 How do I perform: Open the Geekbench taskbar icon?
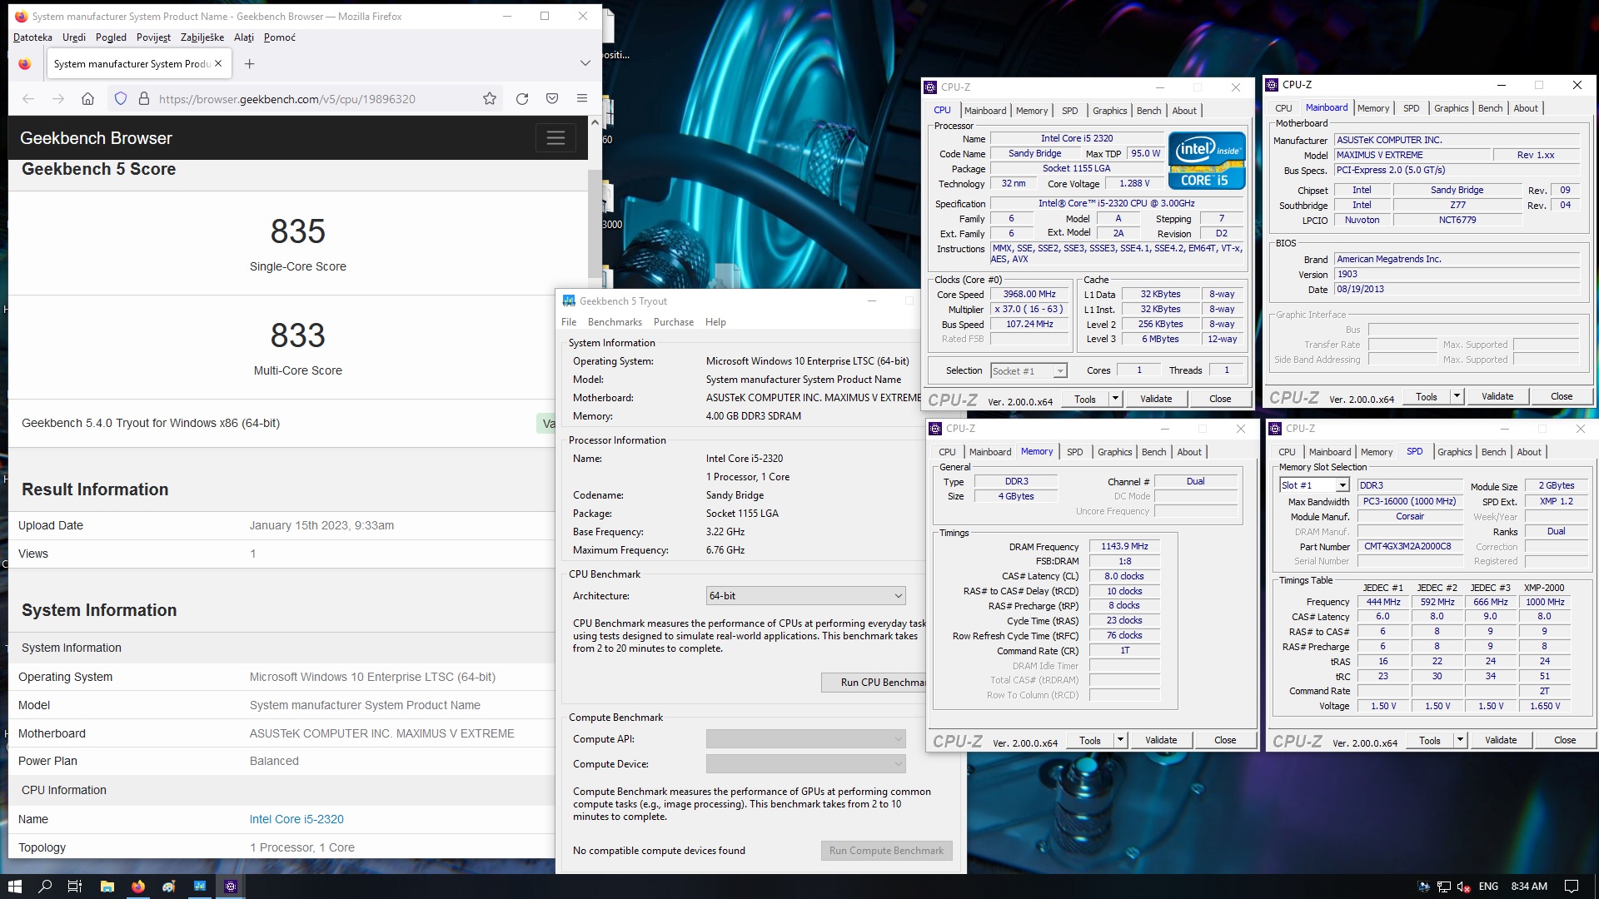pos(200,887)
